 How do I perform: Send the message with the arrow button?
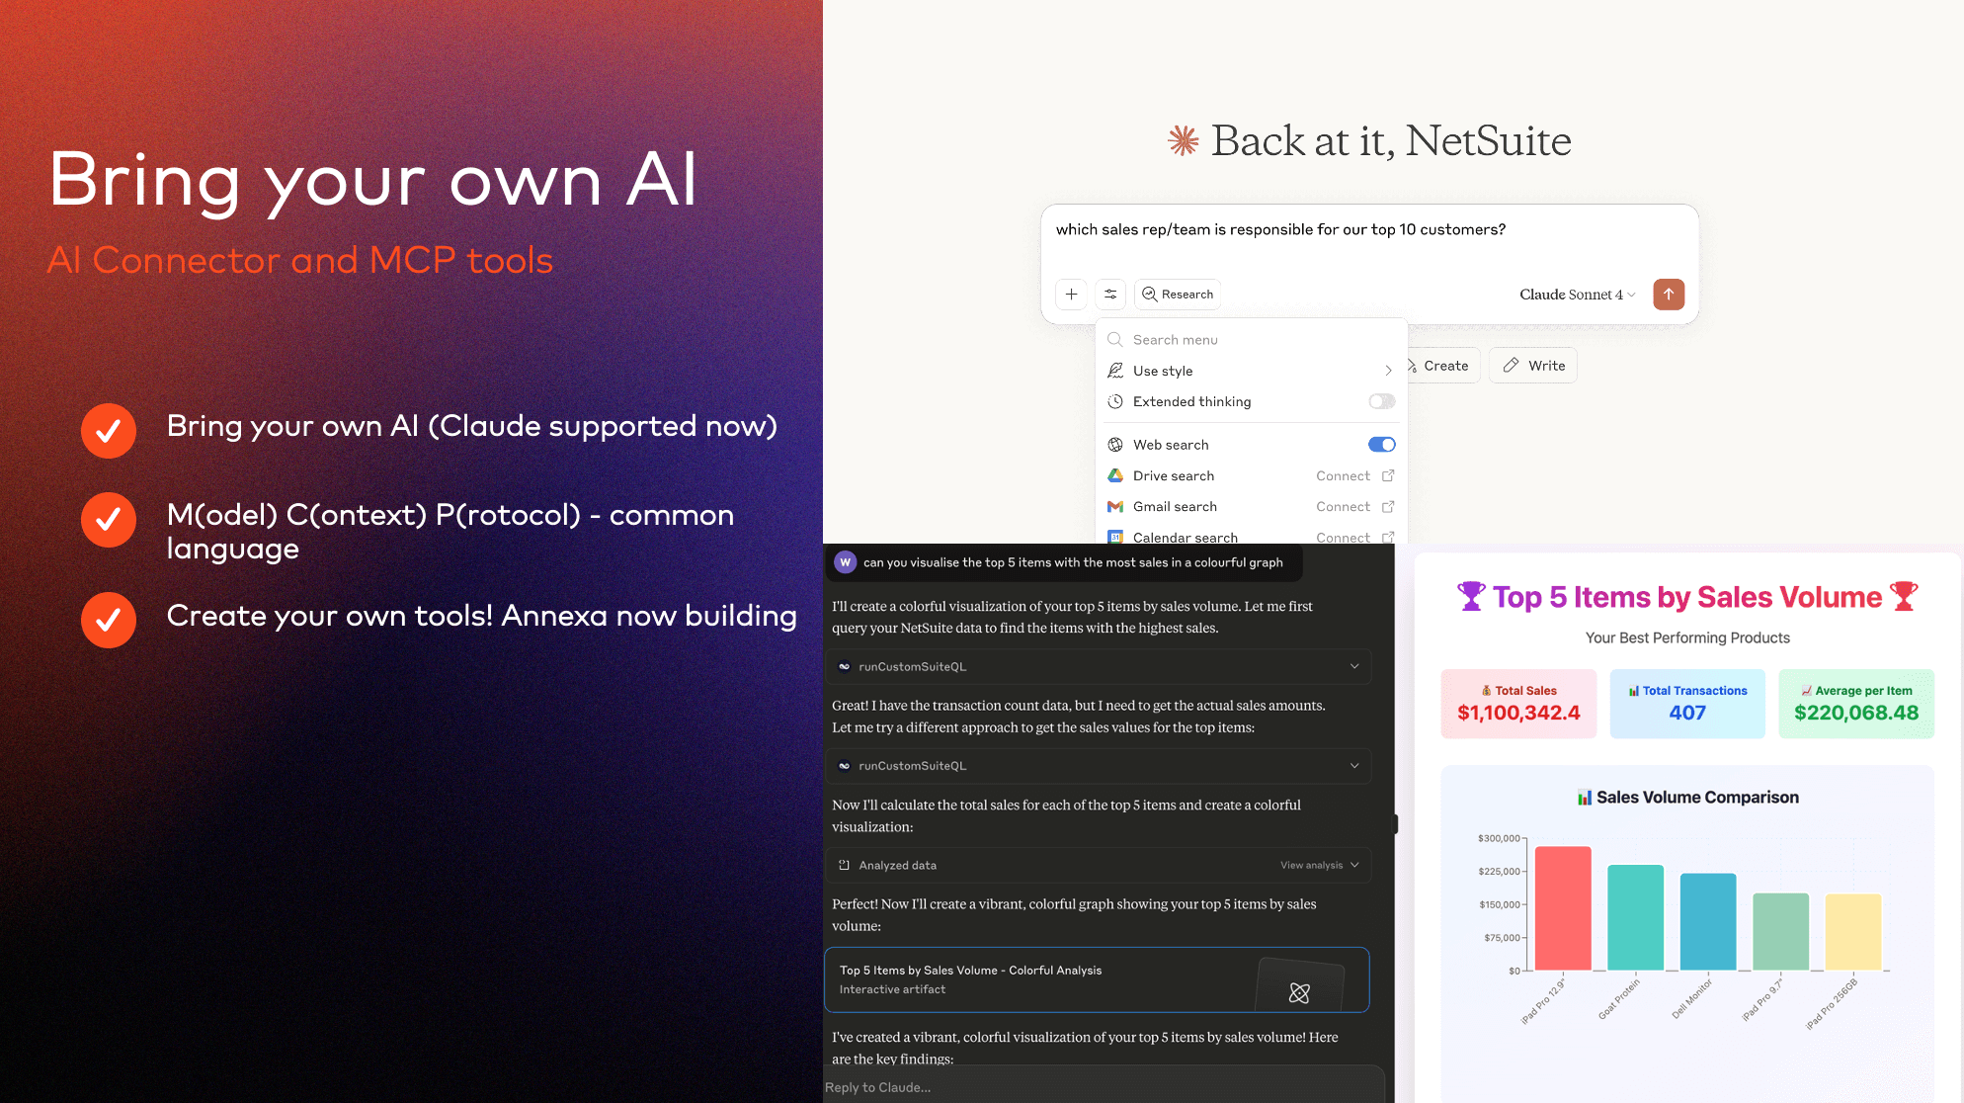click(1669, 295)
